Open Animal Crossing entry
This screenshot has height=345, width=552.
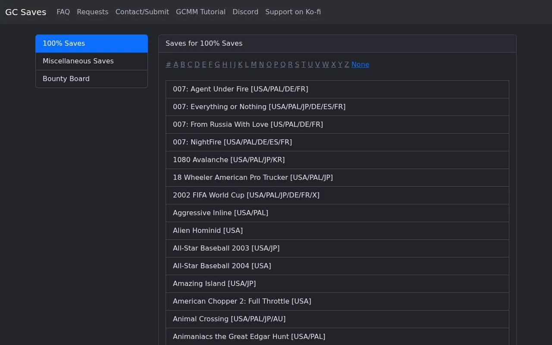tap(337, 319)
